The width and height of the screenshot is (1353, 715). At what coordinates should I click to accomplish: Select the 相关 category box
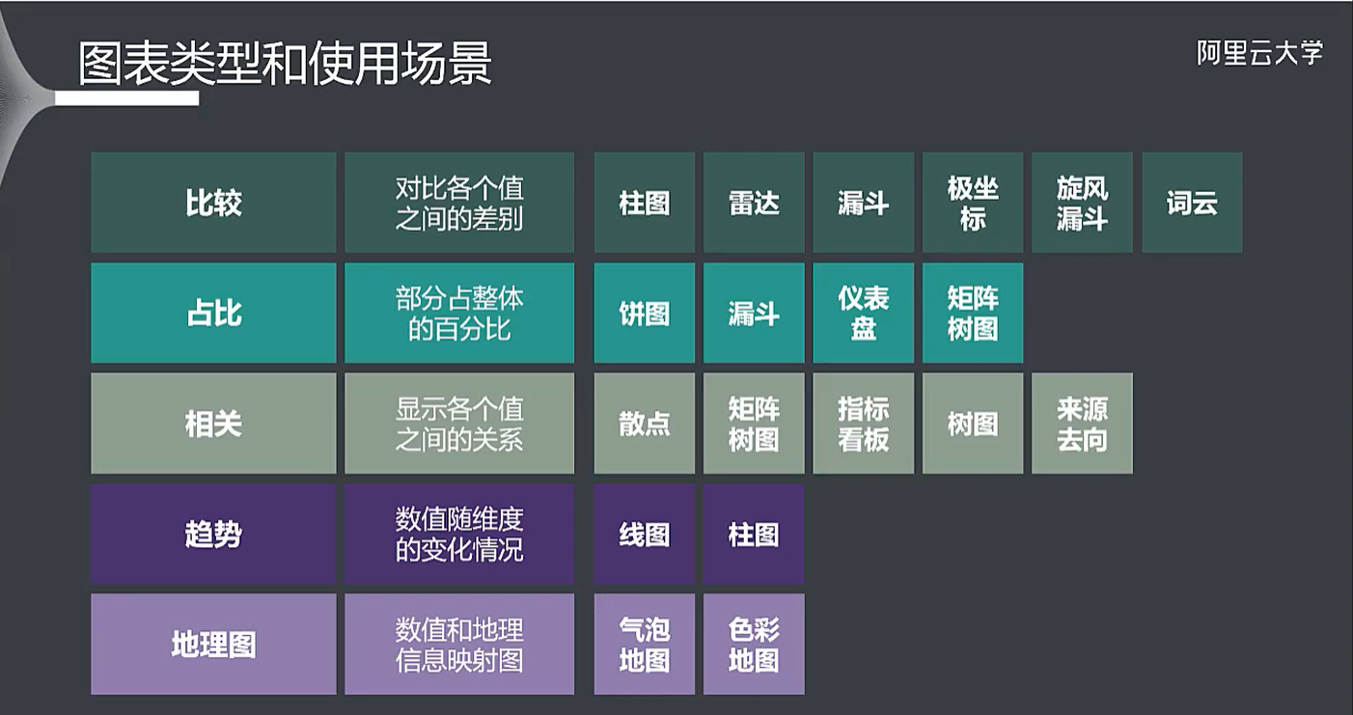(213, 424)
